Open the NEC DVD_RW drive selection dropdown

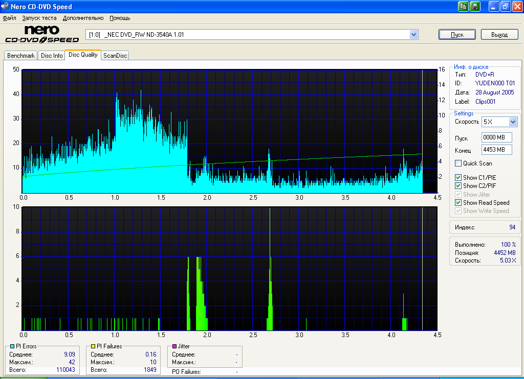click(413, 35)
